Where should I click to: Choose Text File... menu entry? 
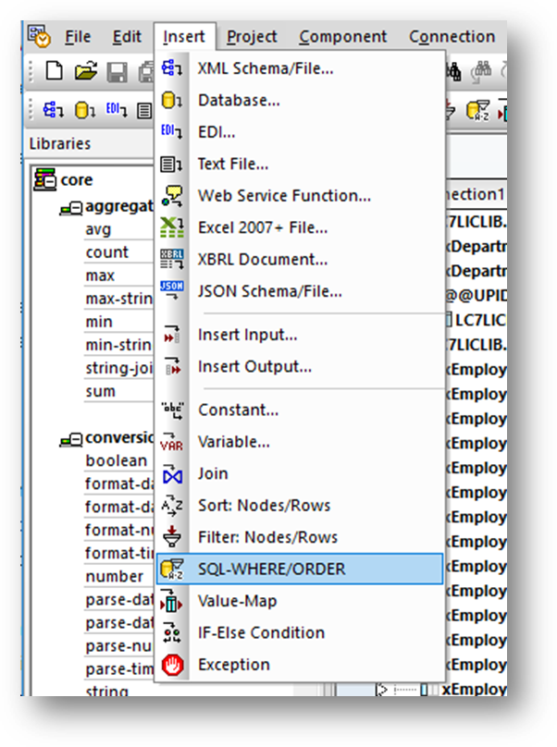[x=300, y=164]
